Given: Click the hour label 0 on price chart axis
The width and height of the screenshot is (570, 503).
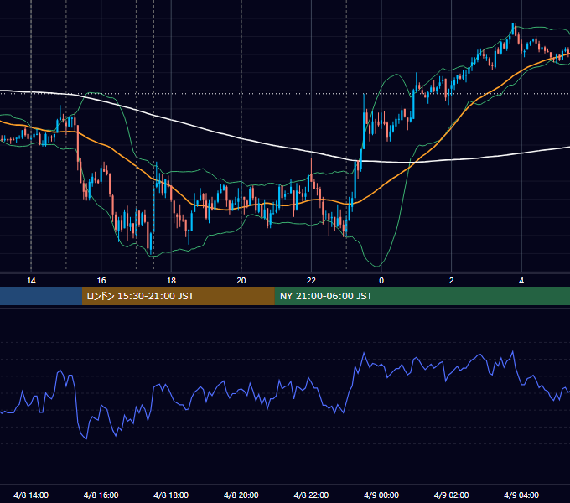Looking at the screenshot, I should [381, 281].
